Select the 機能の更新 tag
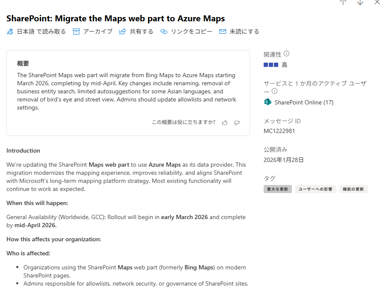 tap(353, 189)
